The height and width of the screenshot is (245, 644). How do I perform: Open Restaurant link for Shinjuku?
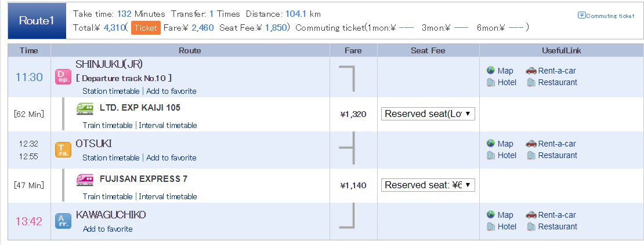pos(558,82)
